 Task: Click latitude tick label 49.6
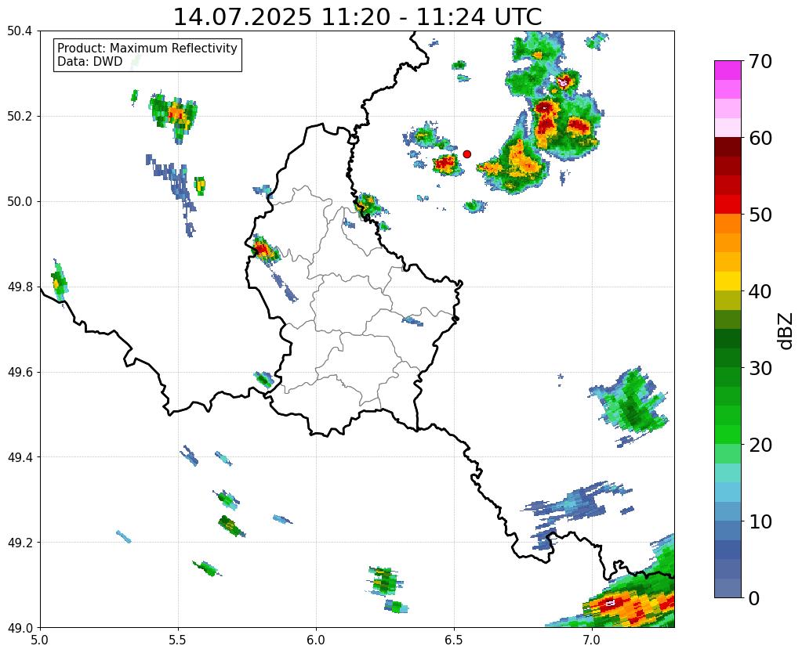coord(20,373)
